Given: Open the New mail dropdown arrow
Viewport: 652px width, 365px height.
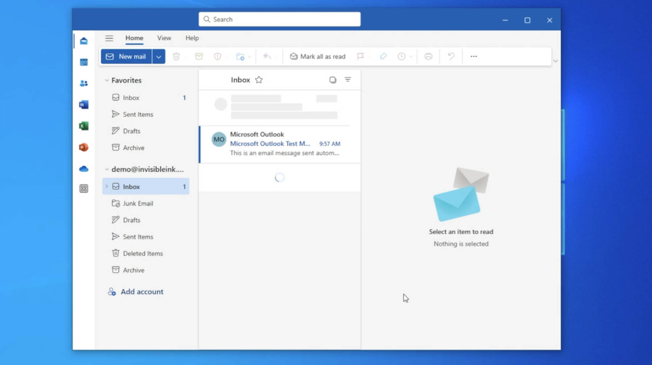Looking at the screenshot, I should pyautogui.click(x=159, y=57).
